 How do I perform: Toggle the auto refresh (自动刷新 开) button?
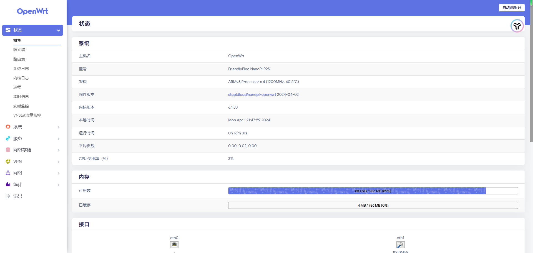click(512, 7)
